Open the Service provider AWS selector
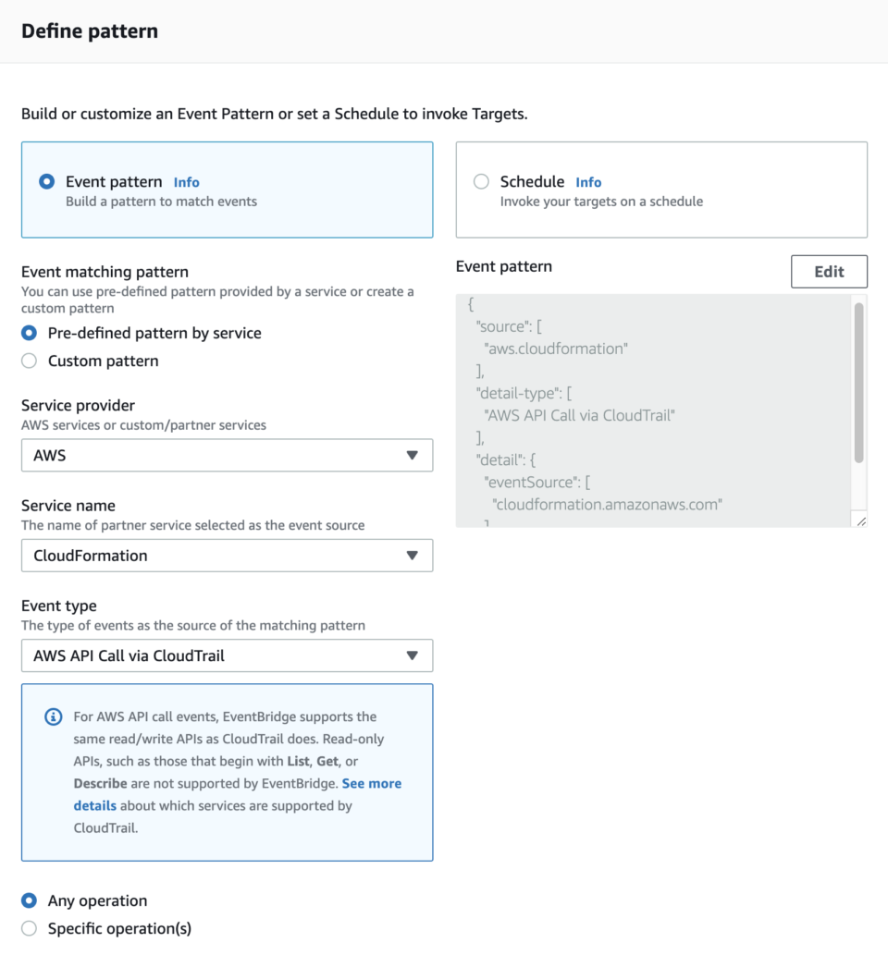Screen dimensions: 888x955 point(227,455)
